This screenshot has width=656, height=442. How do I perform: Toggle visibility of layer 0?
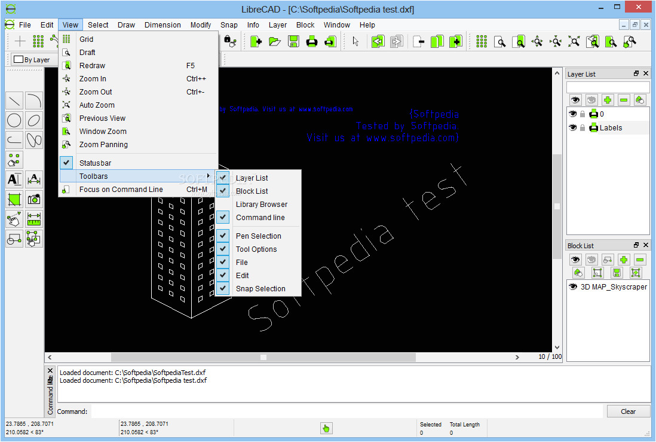(573, 114)
